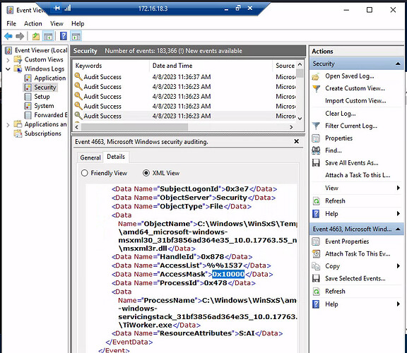Click the Save All Events As disk icon
The width and height of the screenshot is (407, 353).
tap(316, 163)
